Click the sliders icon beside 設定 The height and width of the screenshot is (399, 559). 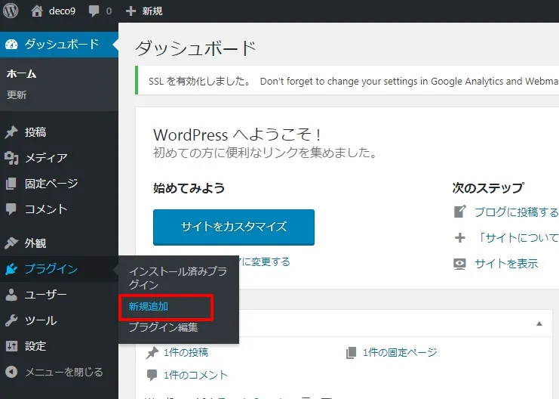[x=11, y=346]
